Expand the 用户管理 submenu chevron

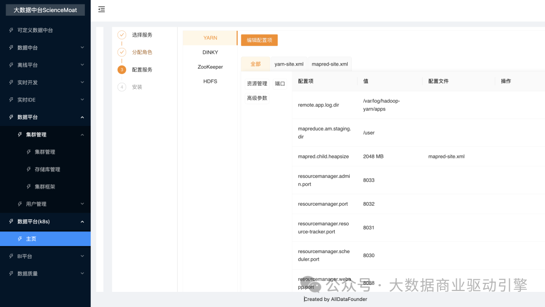[x=82, y=204]
